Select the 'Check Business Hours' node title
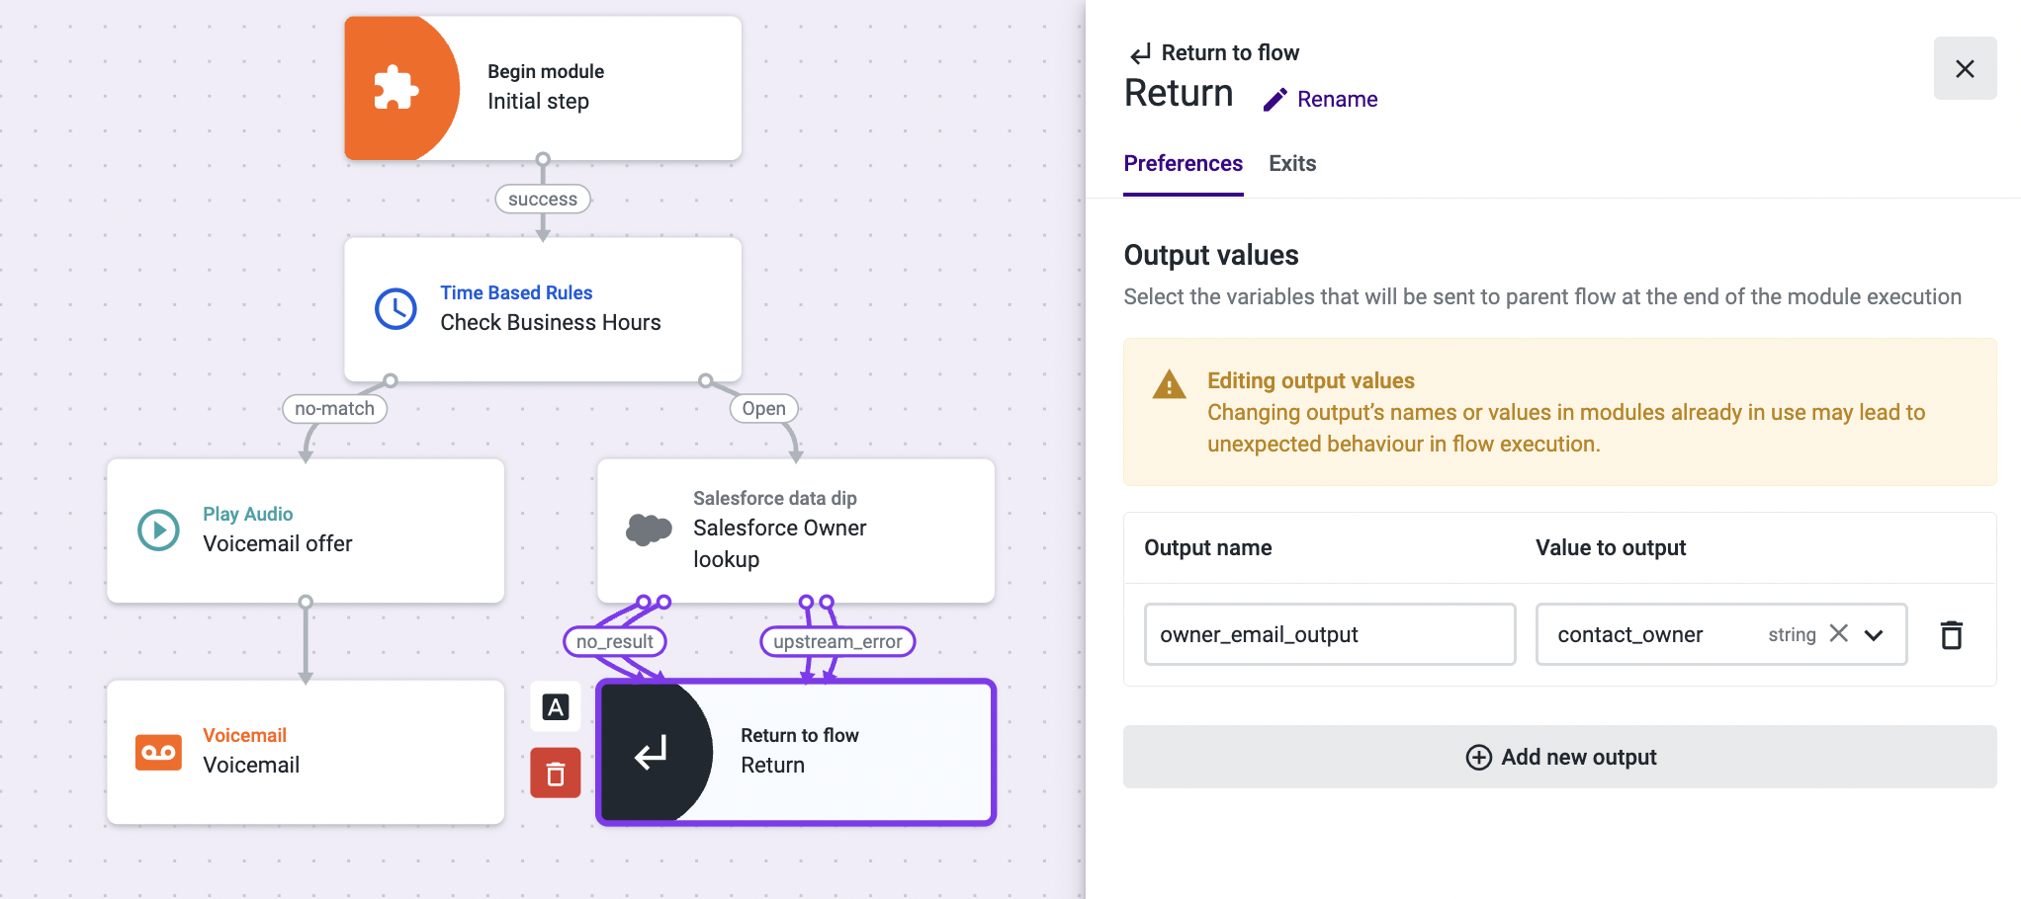2021x899 pixels. pos(551,322)
